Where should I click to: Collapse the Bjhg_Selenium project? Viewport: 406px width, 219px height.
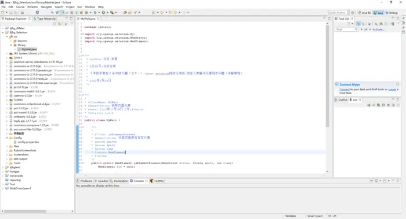[3, 32]
